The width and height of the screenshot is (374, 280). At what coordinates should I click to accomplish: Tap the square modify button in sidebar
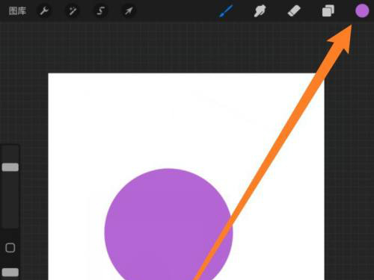coord(10,248)
